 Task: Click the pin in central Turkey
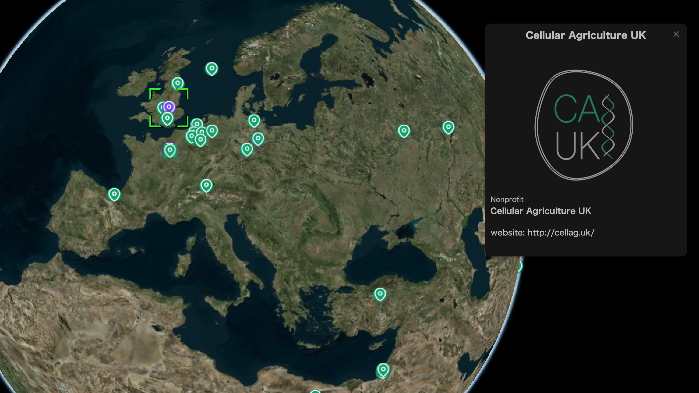(x=380, y=294)
